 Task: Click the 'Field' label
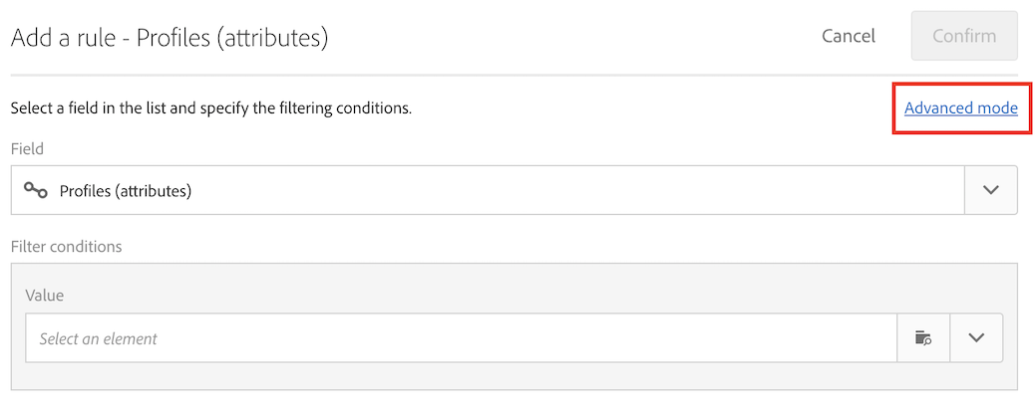click(28, 148)
